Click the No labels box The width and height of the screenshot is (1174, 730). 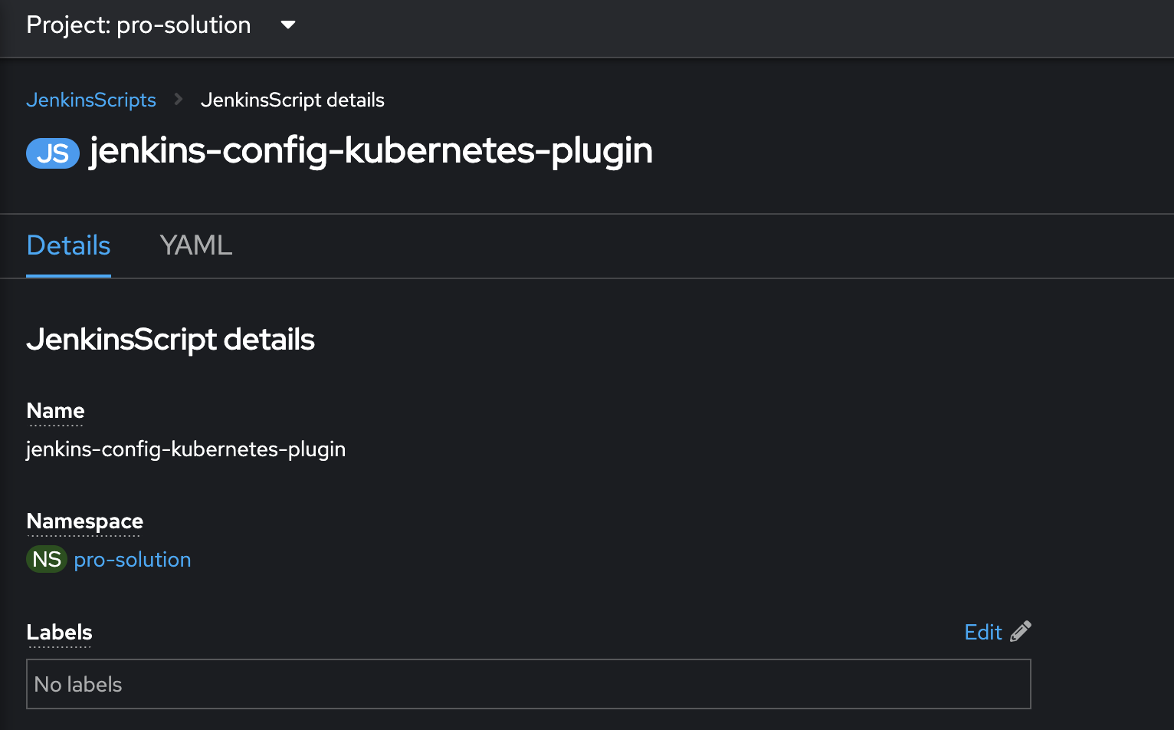(529, 684)
